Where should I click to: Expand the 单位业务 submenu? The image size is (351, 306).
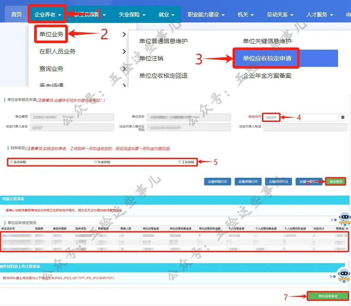[51, 35]
